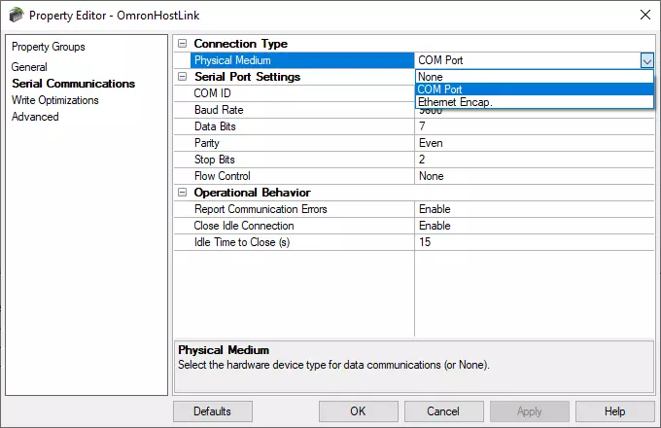Viewport: 661px width, 428px height.
Task: Click the Defaults button
Action: click(213, 411)
